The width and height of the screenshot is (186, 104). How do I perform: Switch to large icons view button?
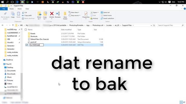pos(184,102)
